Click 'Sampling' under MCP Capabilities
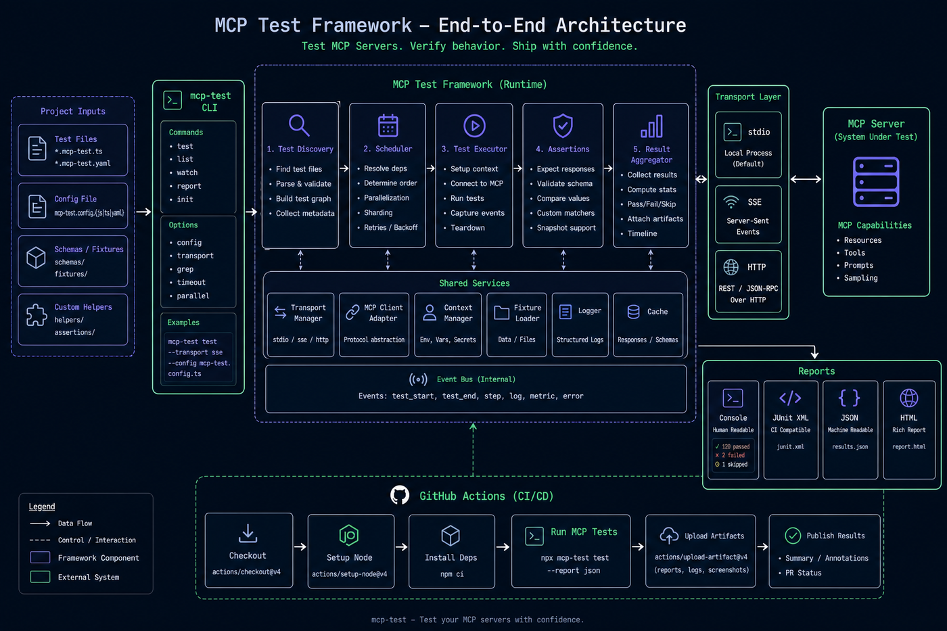 [861, 278]
